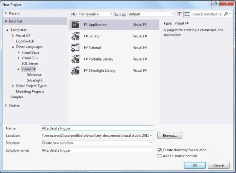Select Visual C# in the tree
The image size is (236, 173).
[23, 36]
